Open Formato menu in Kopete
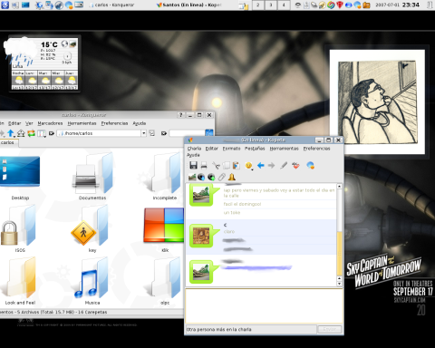The width and height of the screenshot is (435, 348). pyautogui.click(x=231, y=149)
